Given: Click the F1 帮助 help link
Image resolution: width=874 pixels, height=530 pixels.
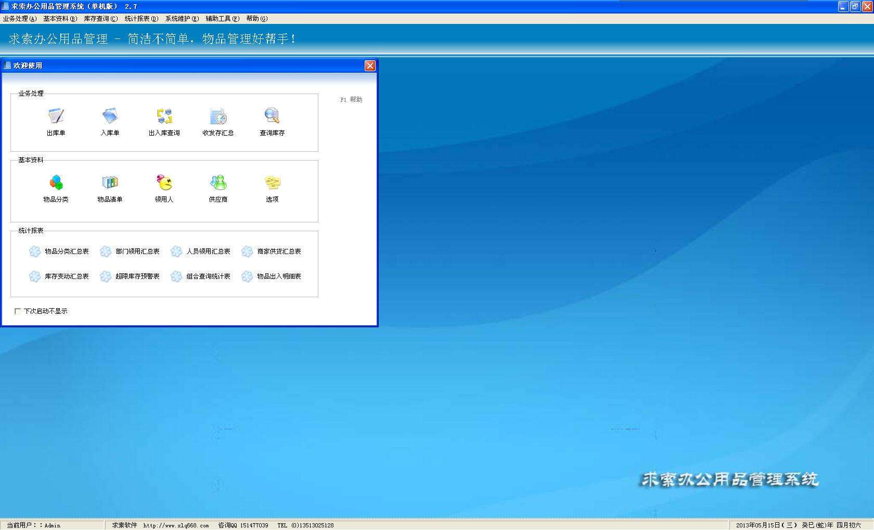Looking at the screenshot, I should click(351, 100).
